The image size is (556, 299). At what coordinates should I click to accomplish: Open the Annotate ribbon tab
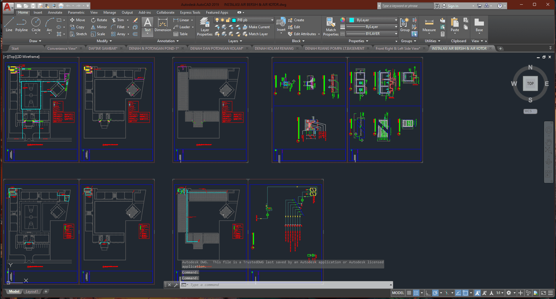pos(55,13)
